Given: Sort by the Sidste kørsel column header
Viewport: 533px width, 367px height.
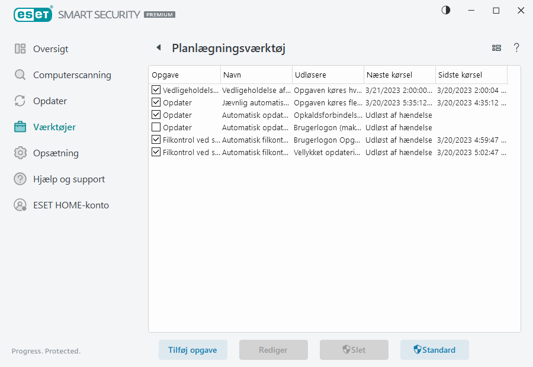Looking at the screenshot, I should 471,75.
